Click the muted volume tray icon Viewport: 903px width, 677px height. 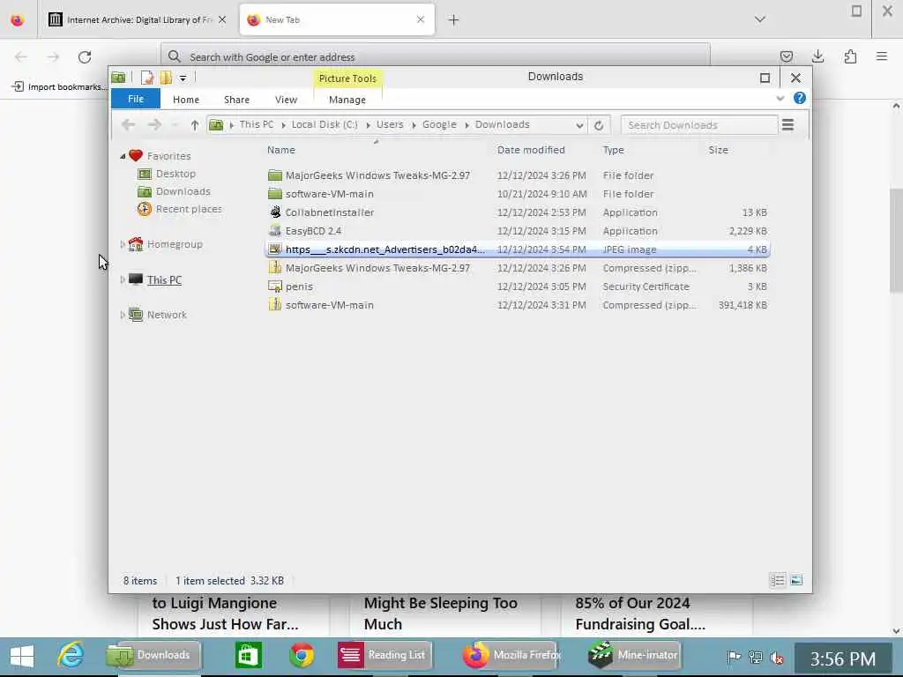777,657
